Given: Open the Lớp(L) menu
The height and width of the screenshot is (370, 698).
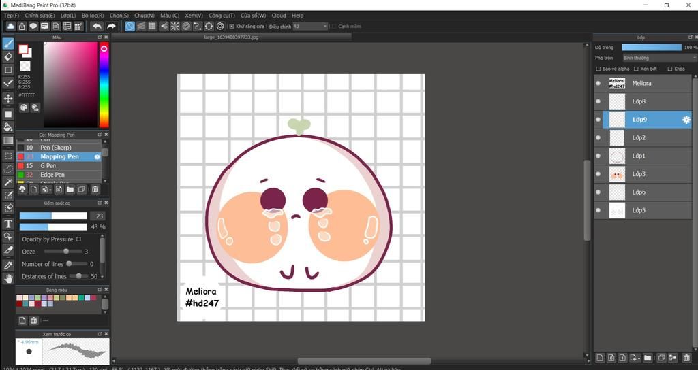Looking at the screenshot, I should click(x=68, y=16).
